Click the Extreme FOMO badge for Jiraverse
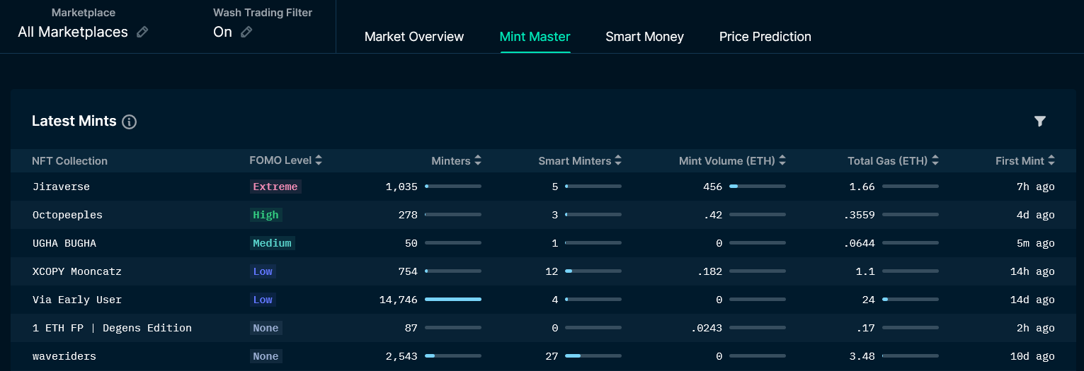 [275, 187]
